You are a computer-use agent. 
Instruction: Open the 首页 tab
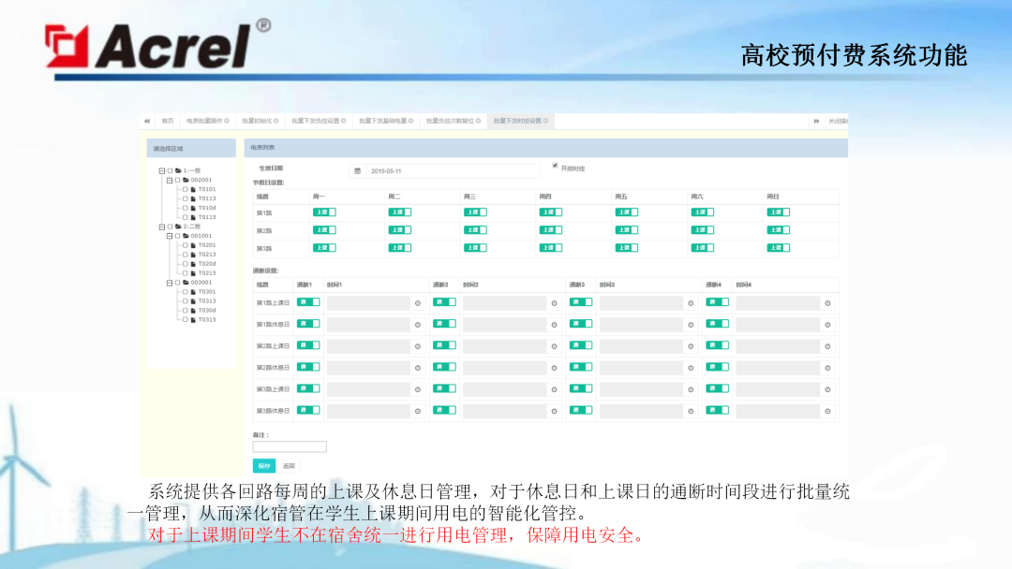pyautogui.click(x=166, y=119)
